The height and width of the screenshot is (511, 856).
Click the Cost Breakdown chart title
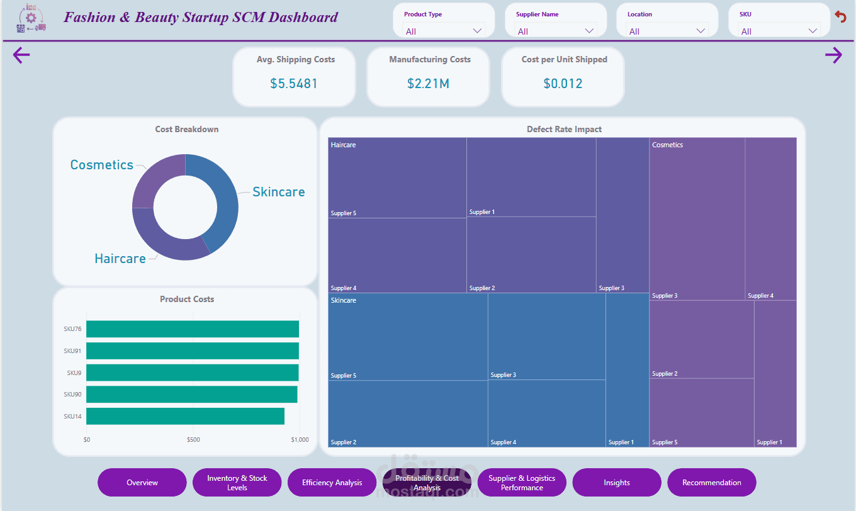point(187,129)
